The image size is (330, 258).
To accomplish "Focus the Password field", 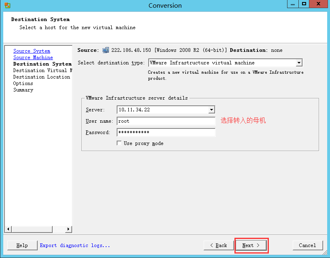I will [166, 132].
